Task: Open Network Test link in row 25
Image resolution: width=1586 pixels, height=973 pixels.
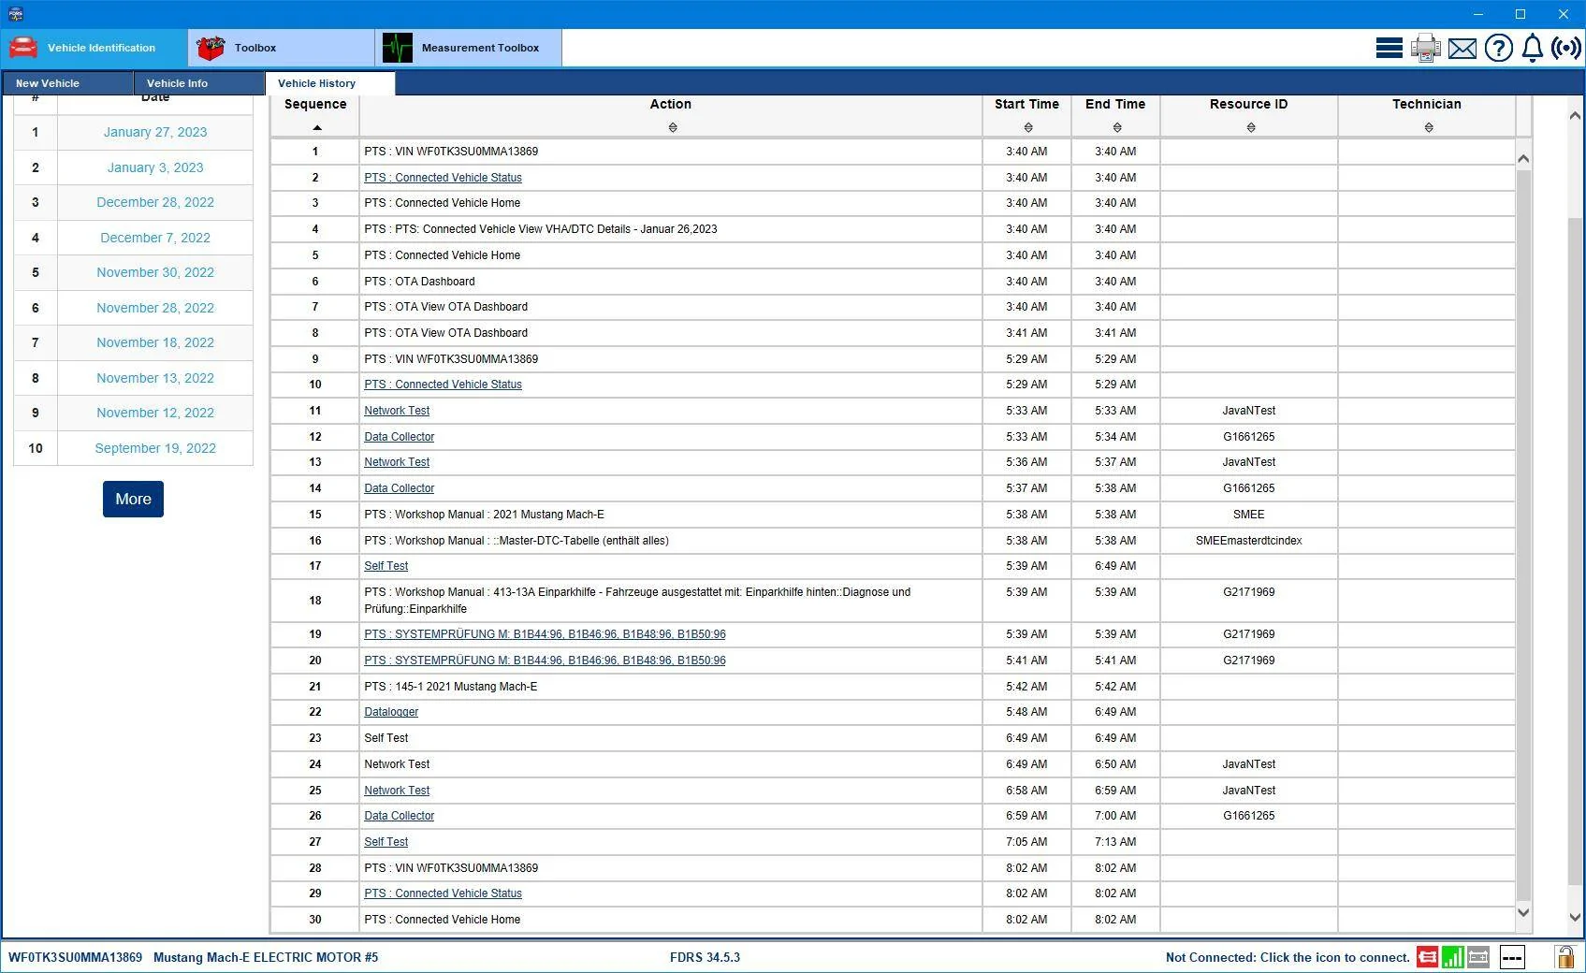Action: coord(397,791)
